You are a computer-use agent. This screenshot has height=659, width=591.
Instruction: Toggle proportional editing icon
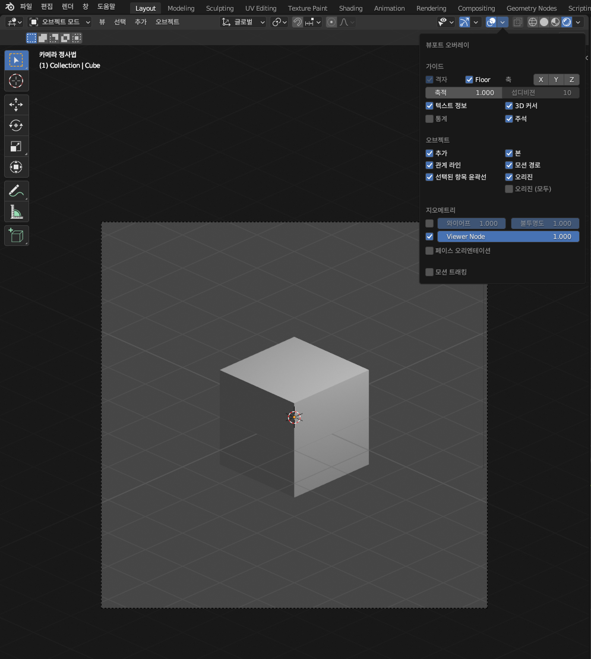331,22
